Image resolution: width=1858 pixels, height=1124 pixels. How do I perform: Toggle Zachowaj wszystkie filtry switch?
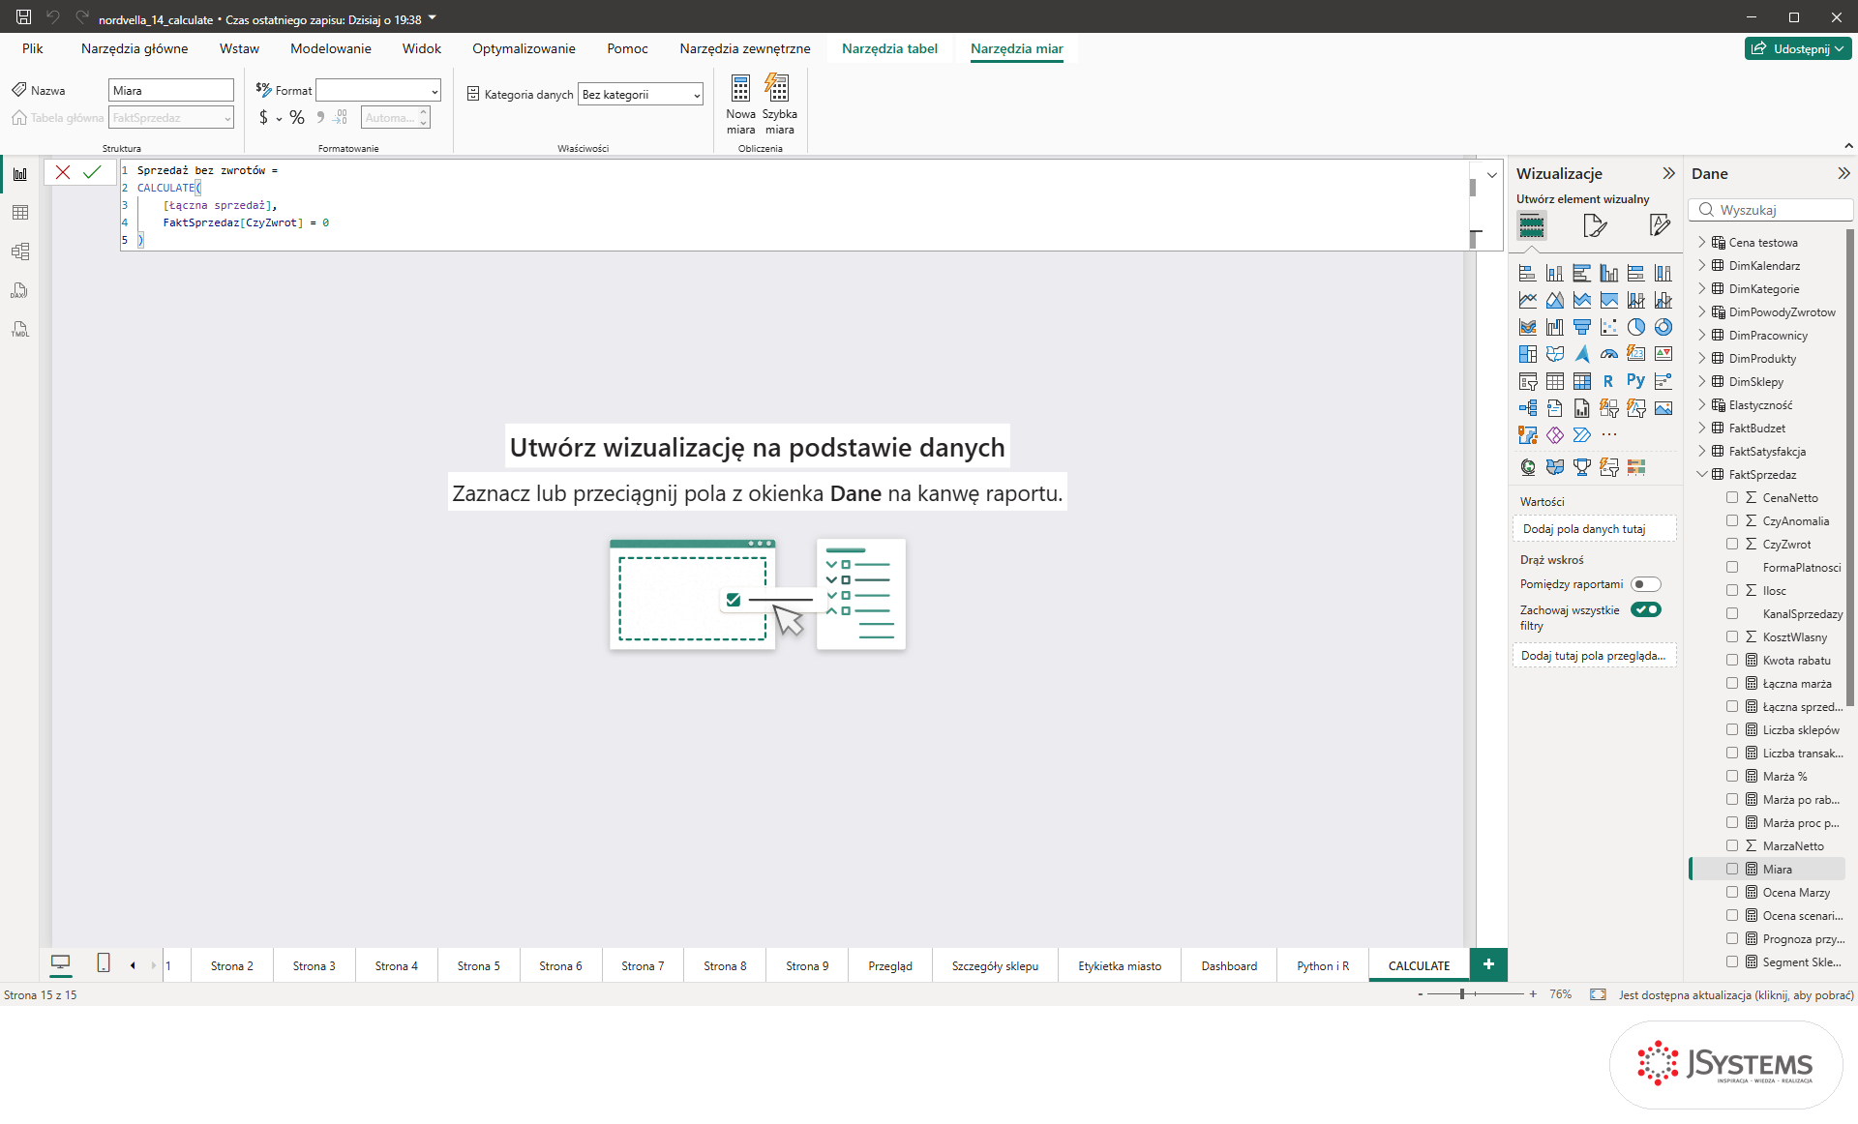(x=1645, y=609)
